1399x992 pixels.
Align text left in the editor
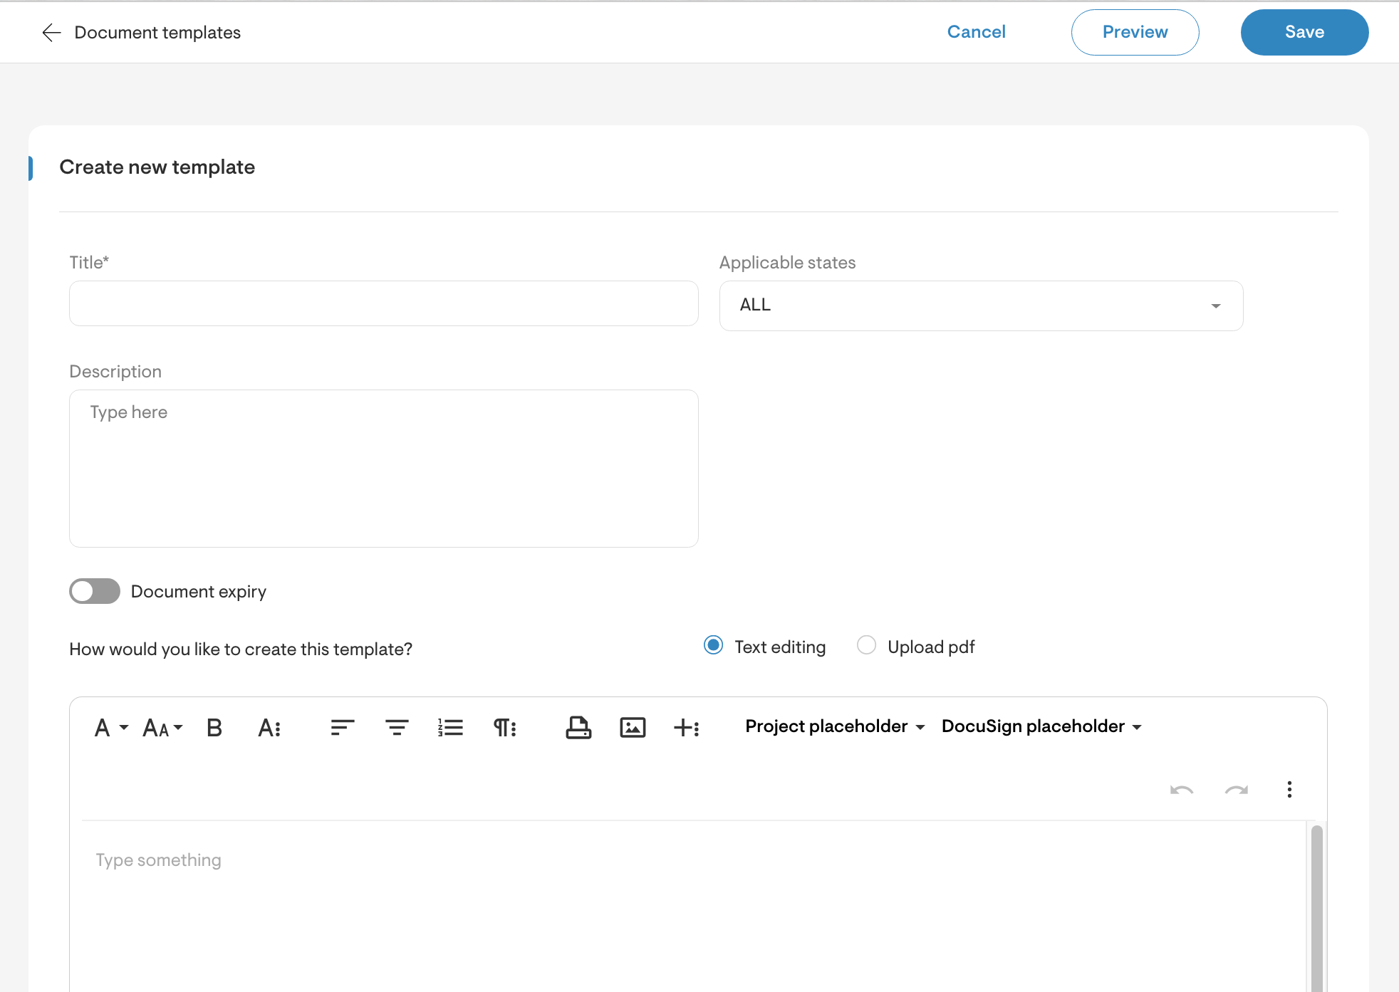point(343,728)
